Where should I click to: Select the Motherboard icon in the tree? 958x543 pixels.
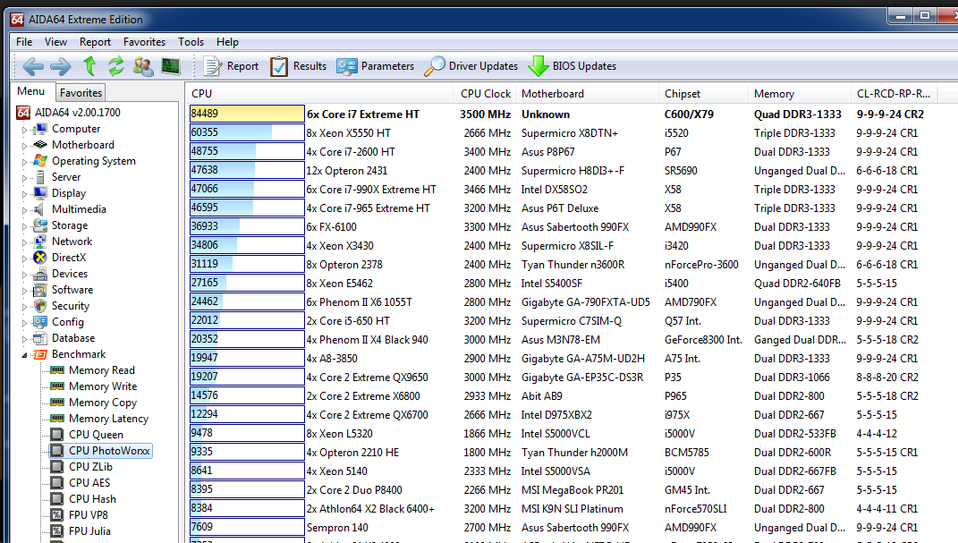tap(40, 145)
